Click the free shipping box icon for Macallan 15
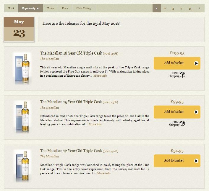 [x=182, y=124]
